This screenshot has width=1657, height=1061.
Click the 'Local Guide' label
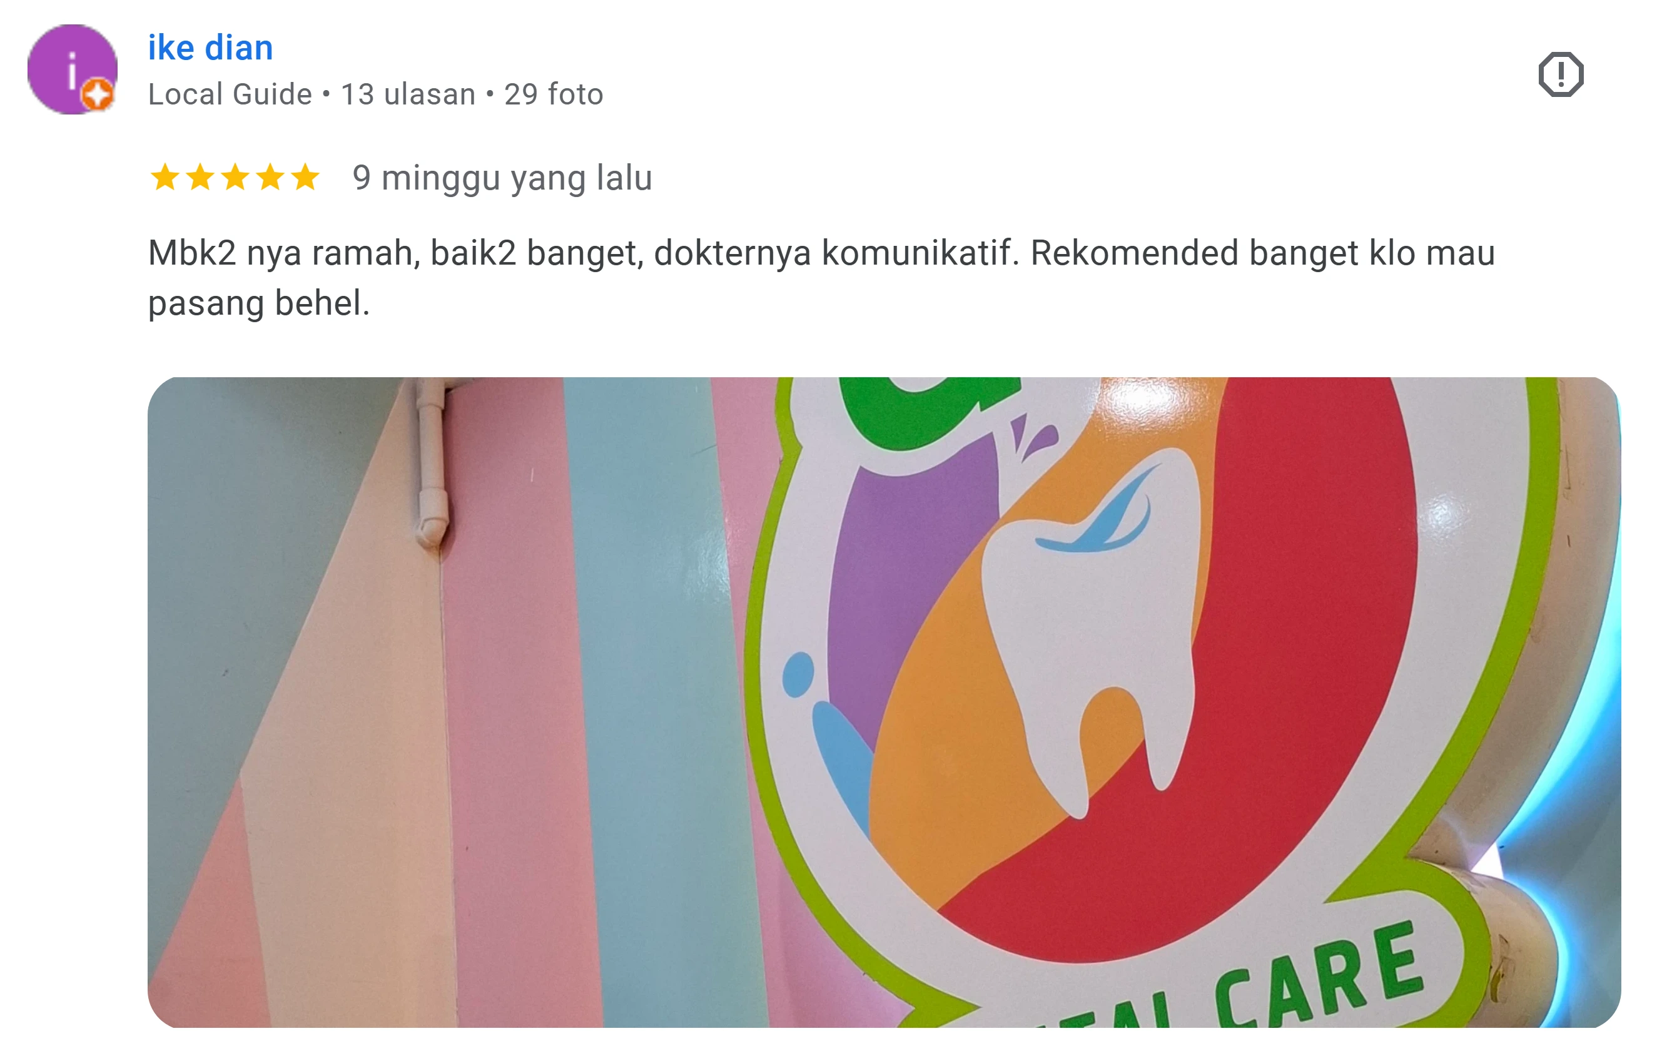coord(230,94)
